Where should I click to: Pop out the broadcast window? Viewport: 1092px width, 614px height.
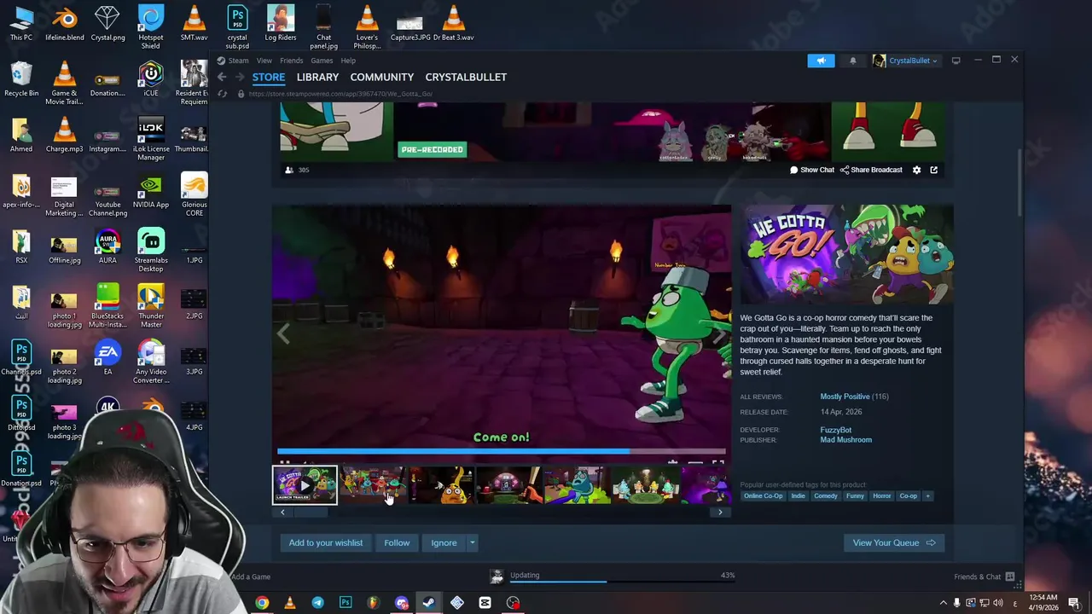tap(933, 170)
